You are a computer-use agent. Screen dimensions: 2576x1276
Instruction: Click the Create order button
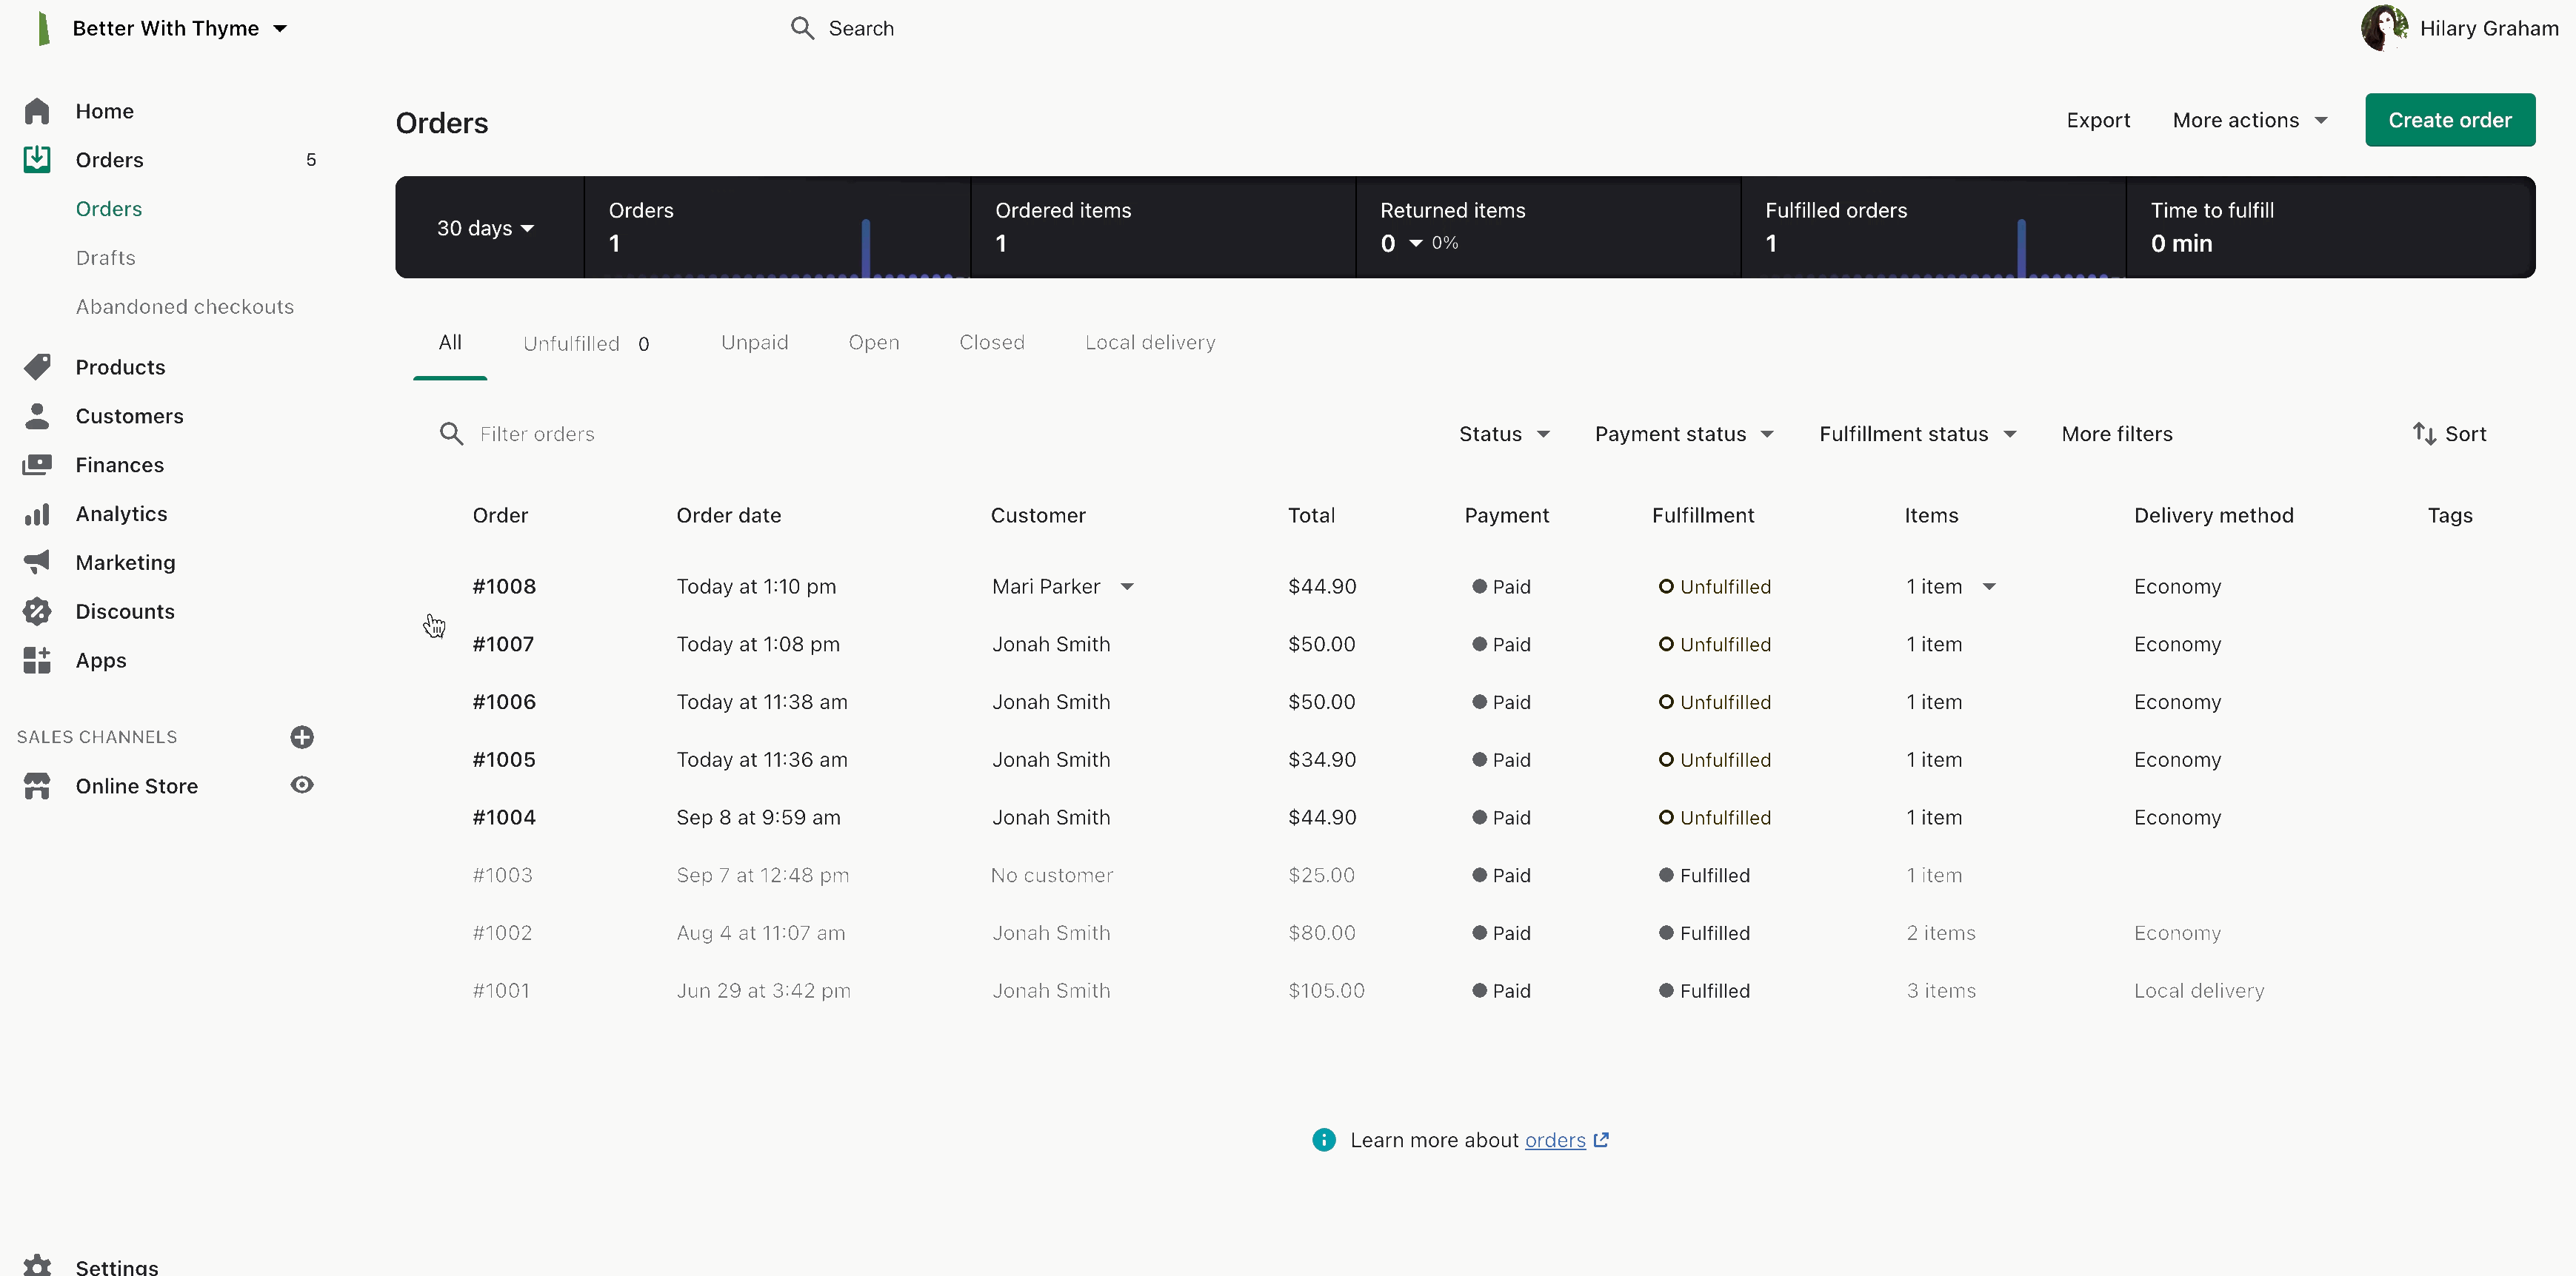pyautogui.click(x=2450, y=119)
